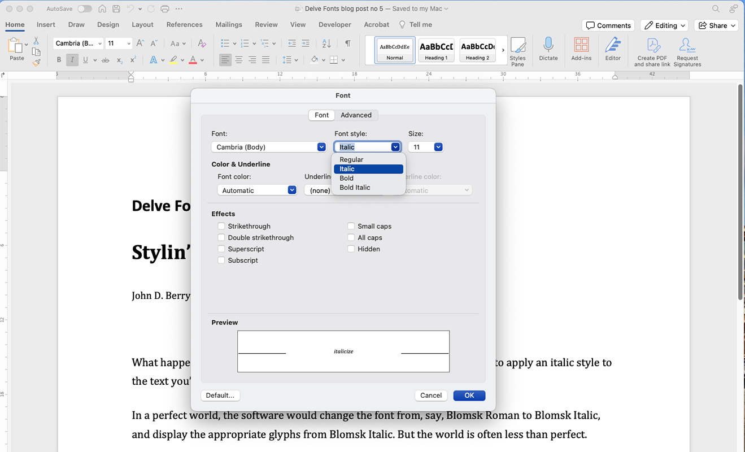Select the Format Painter brush icon

[36, 63]
